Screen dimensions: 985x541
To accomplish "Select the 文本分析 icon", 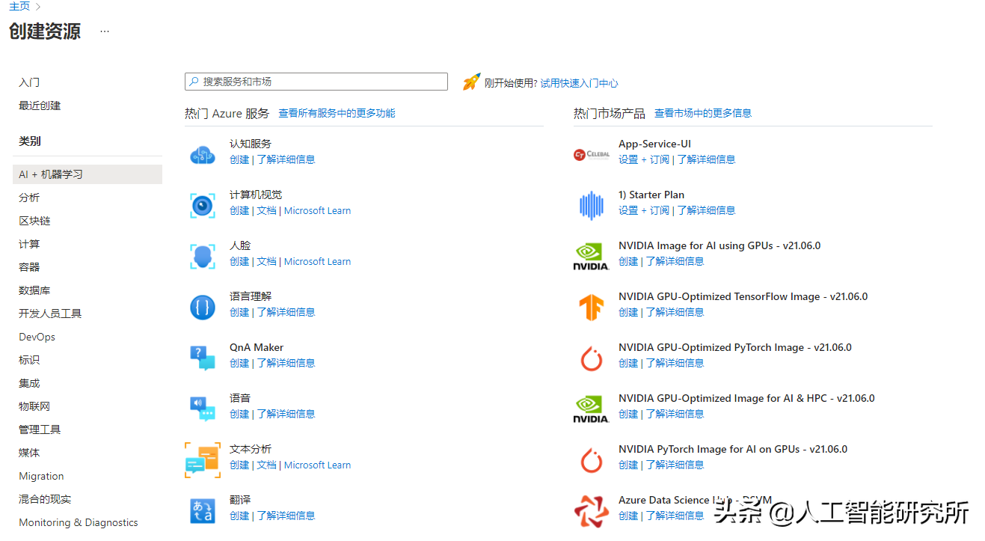I will point(203,459).
